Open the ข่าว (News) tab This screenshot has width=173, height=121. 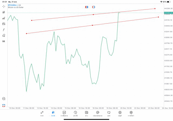pos(86,114)
